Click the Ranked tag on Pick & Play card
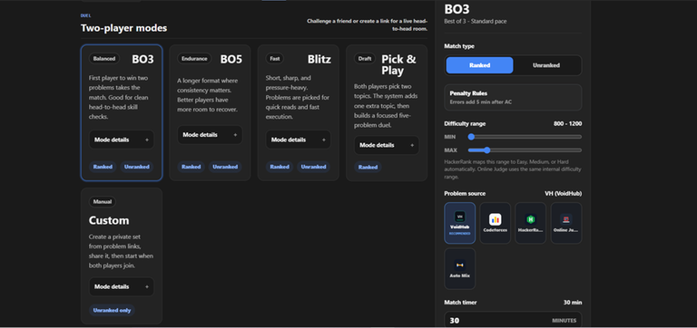Image resolution: width=697 pixels, height=328 pixels. [x=368, y=168]
